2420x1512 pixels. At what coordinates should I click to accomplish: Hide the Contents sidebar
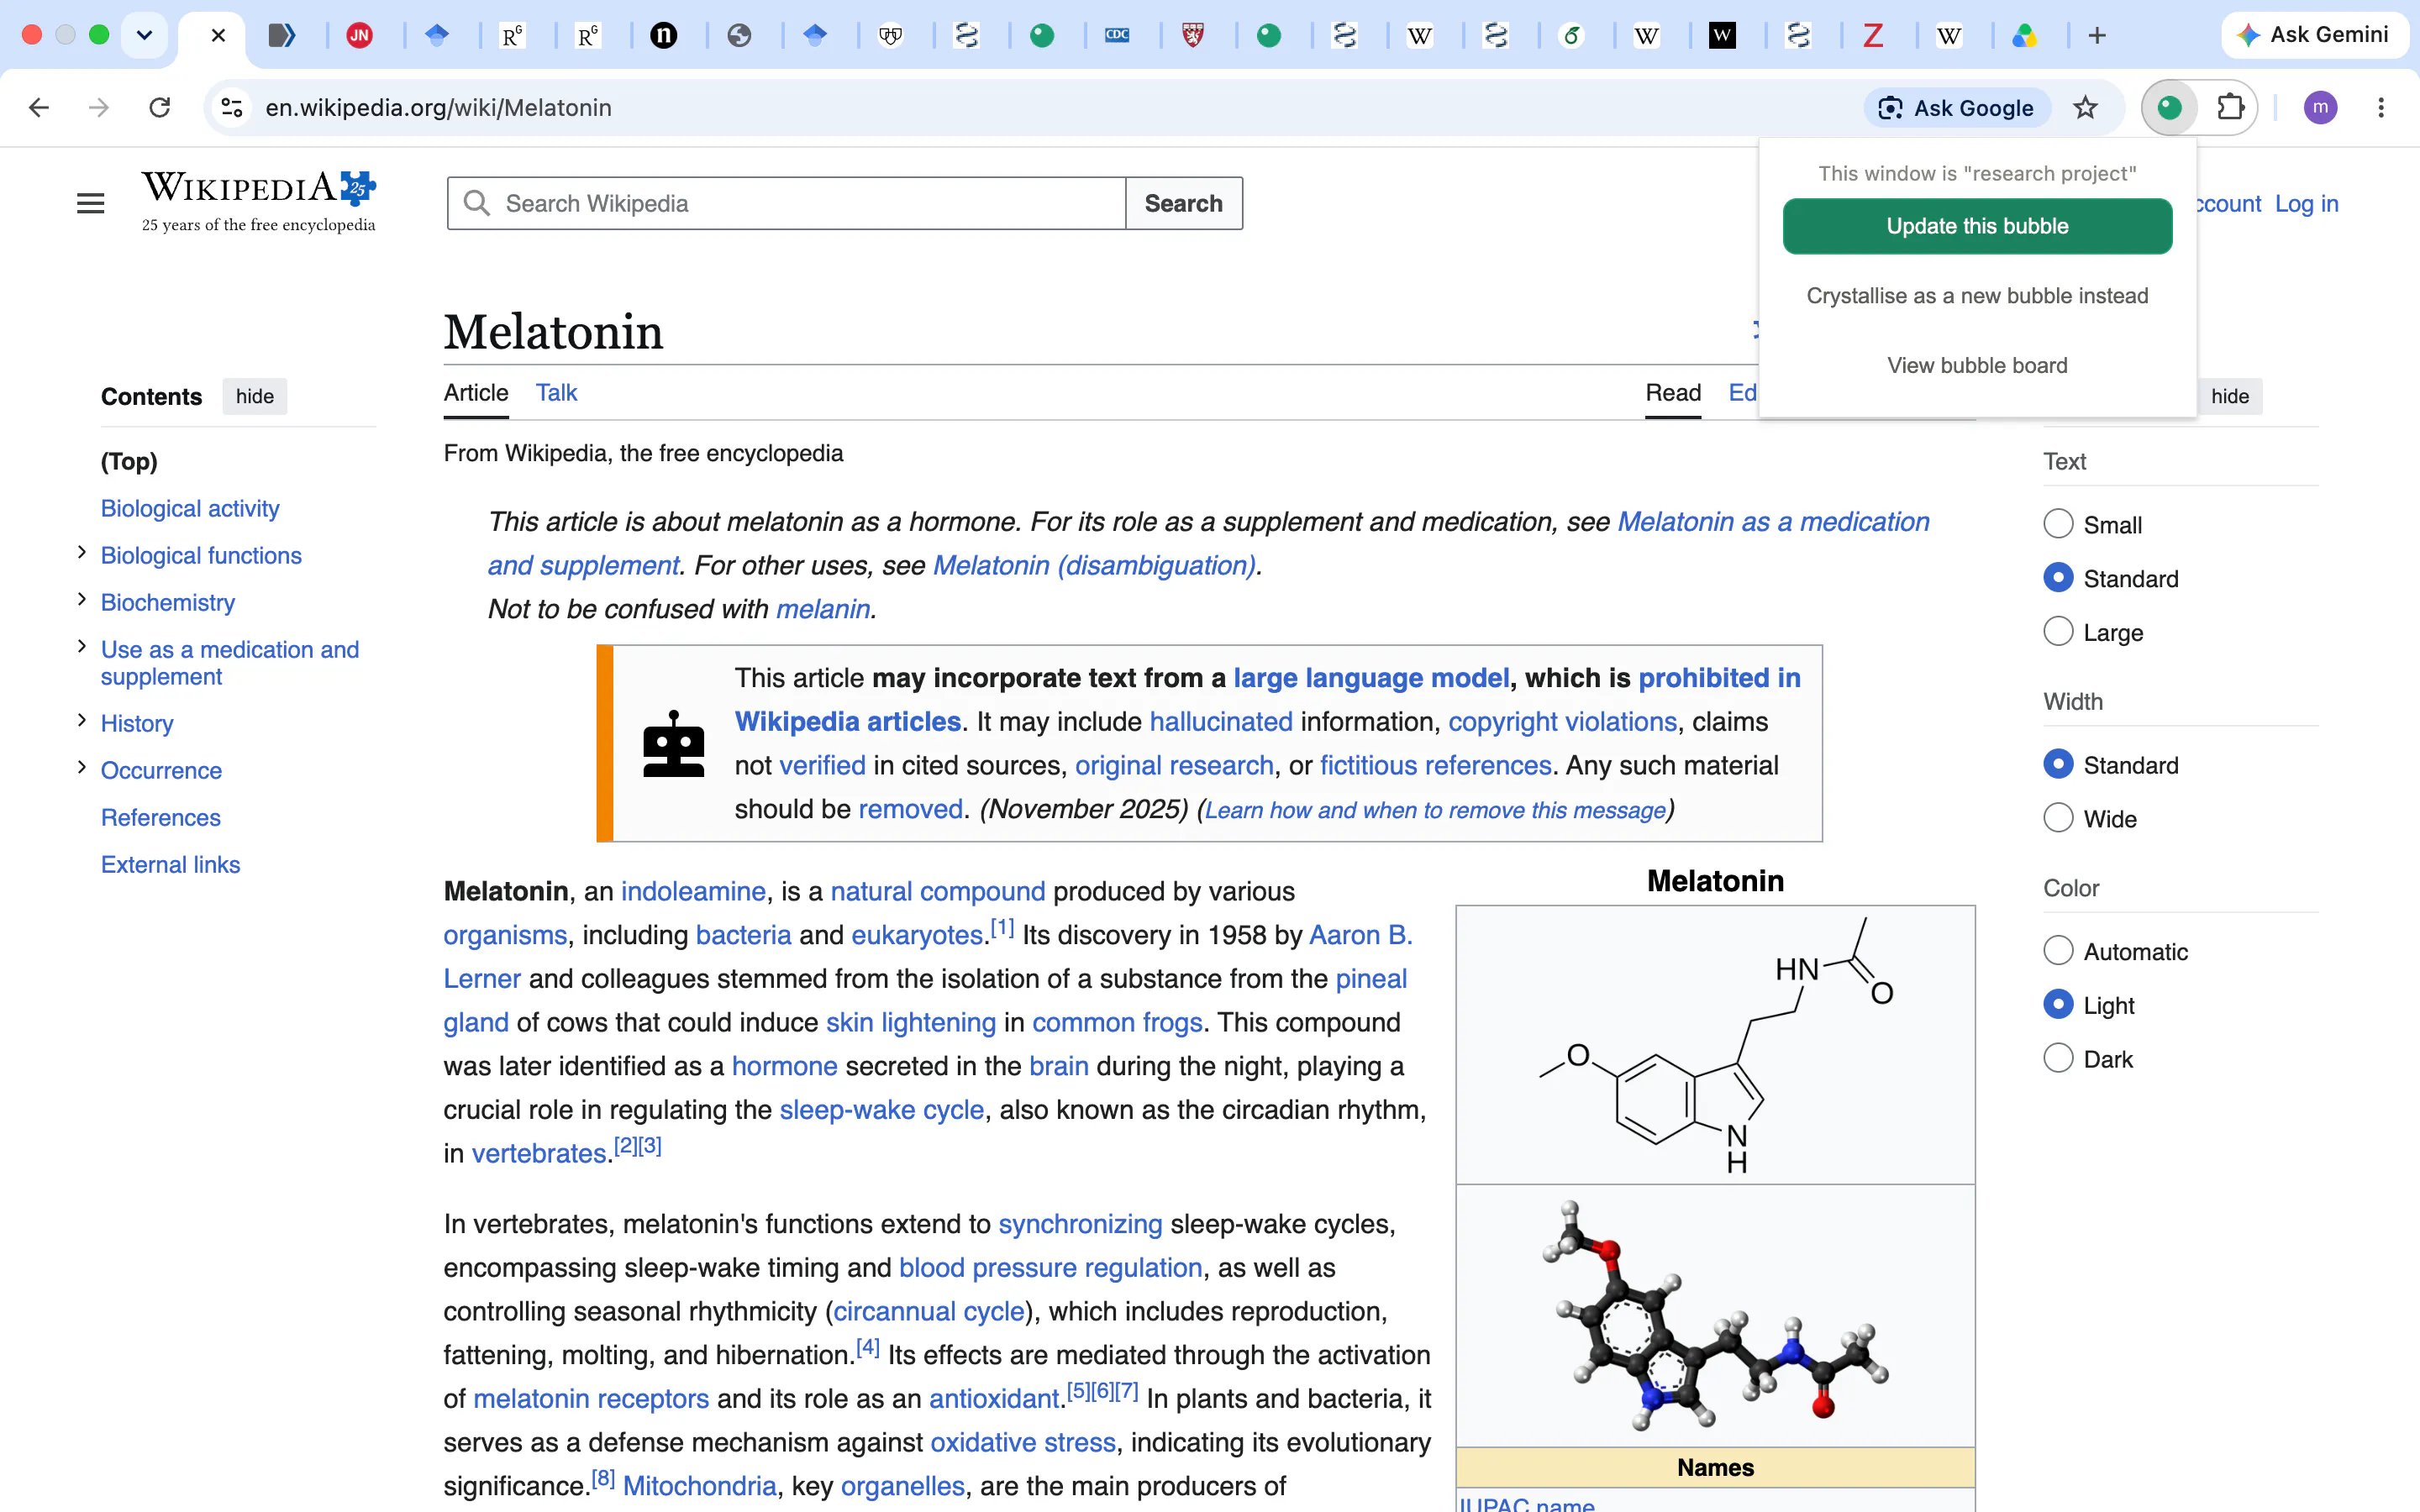255,397
